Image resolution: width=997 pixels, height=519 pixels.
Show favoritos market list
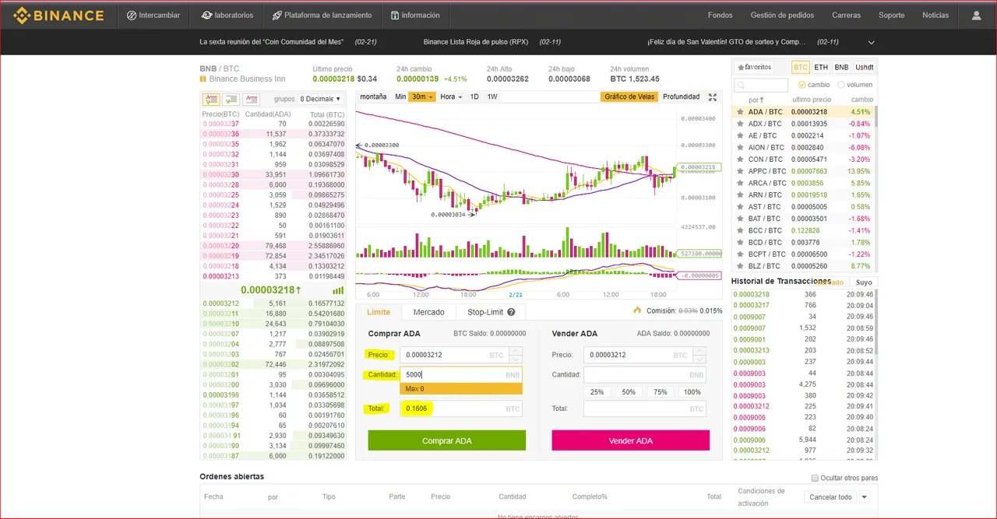754,67
